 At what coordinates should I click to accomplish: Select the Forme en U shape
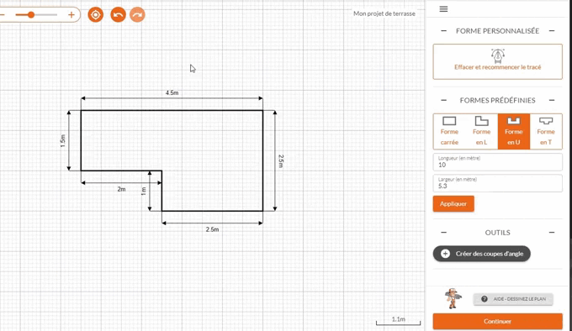514,131
